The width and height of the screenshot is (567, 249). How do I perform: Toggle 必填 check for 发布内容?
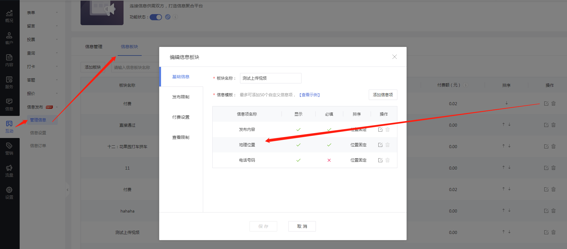coord(329,129)
